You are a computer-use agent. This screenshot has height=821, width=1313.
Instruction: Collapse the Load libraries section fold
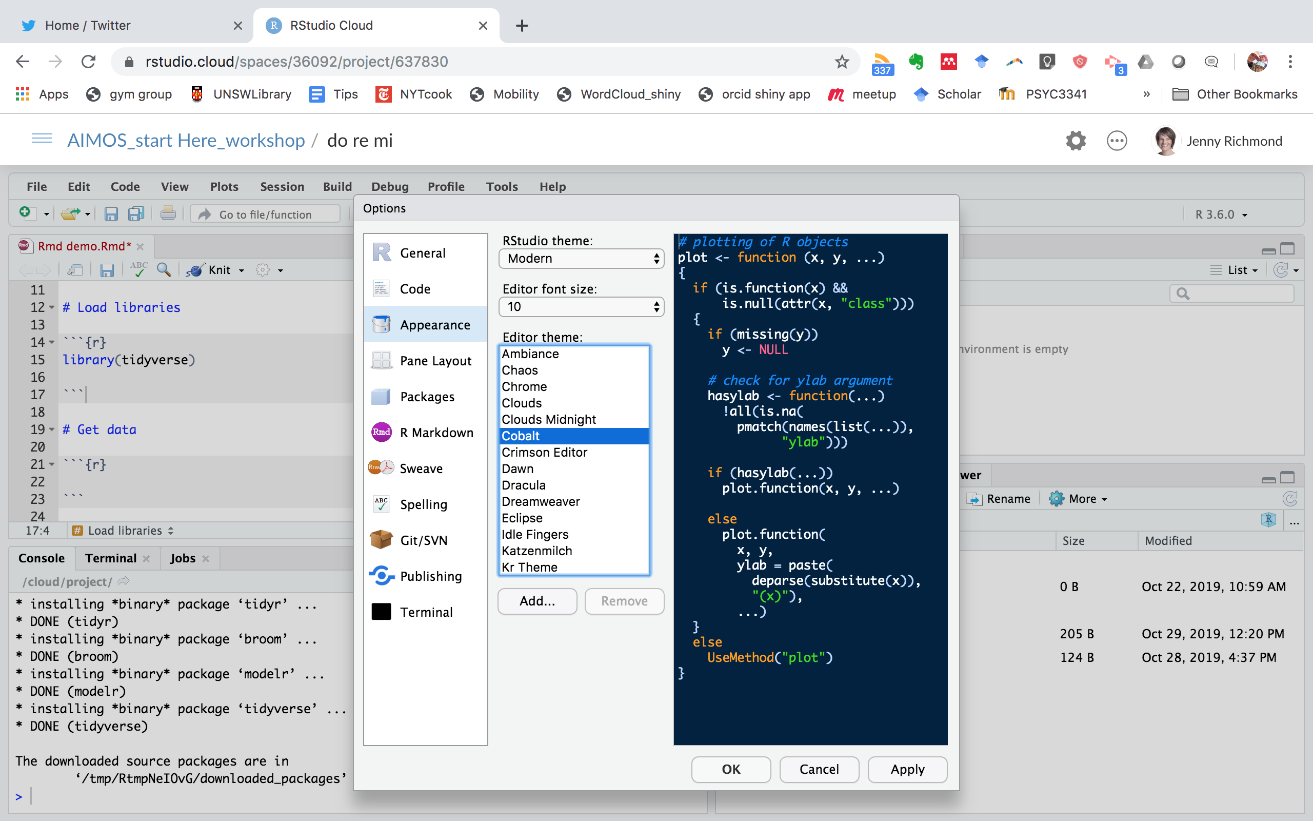click(52, 307)
